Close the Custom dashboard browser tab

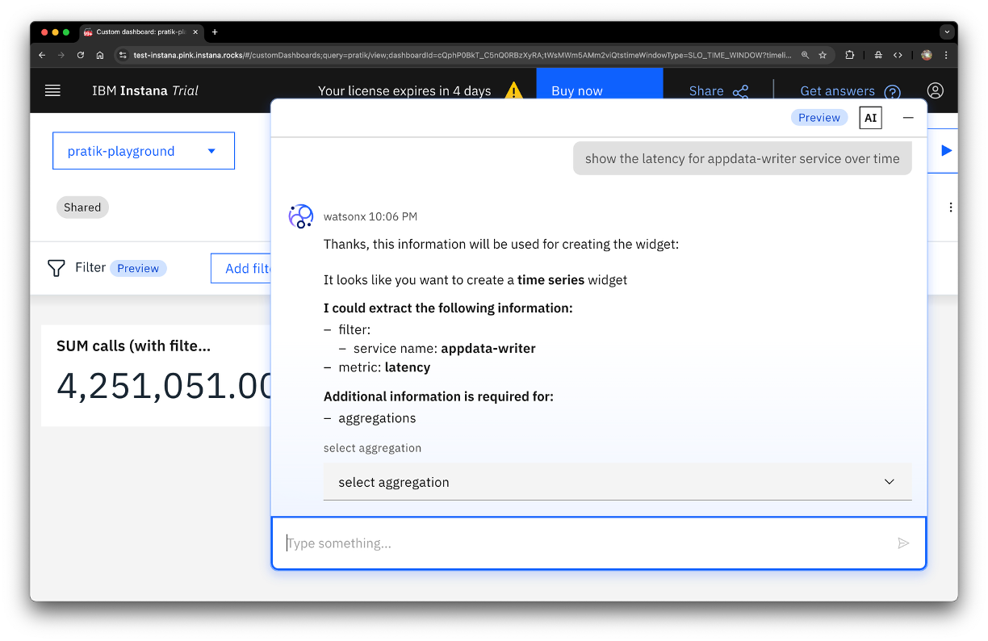tap(195, 32)
